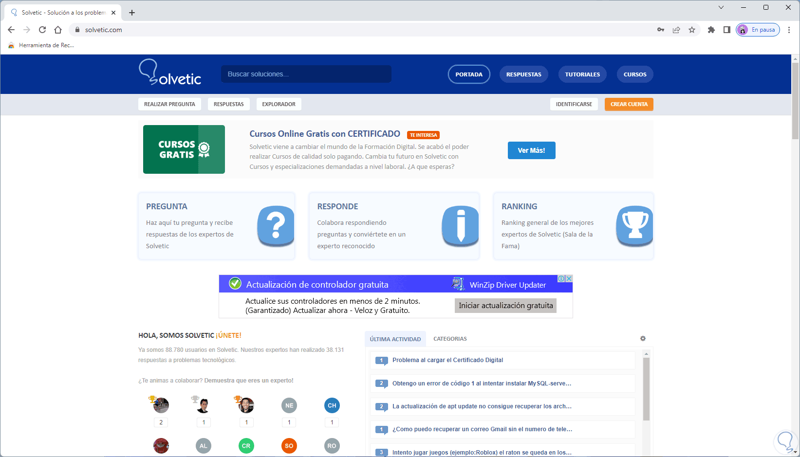Open the TUTORIALES menu item
This screenshot has width=800, height=457.
coord(582,74)
